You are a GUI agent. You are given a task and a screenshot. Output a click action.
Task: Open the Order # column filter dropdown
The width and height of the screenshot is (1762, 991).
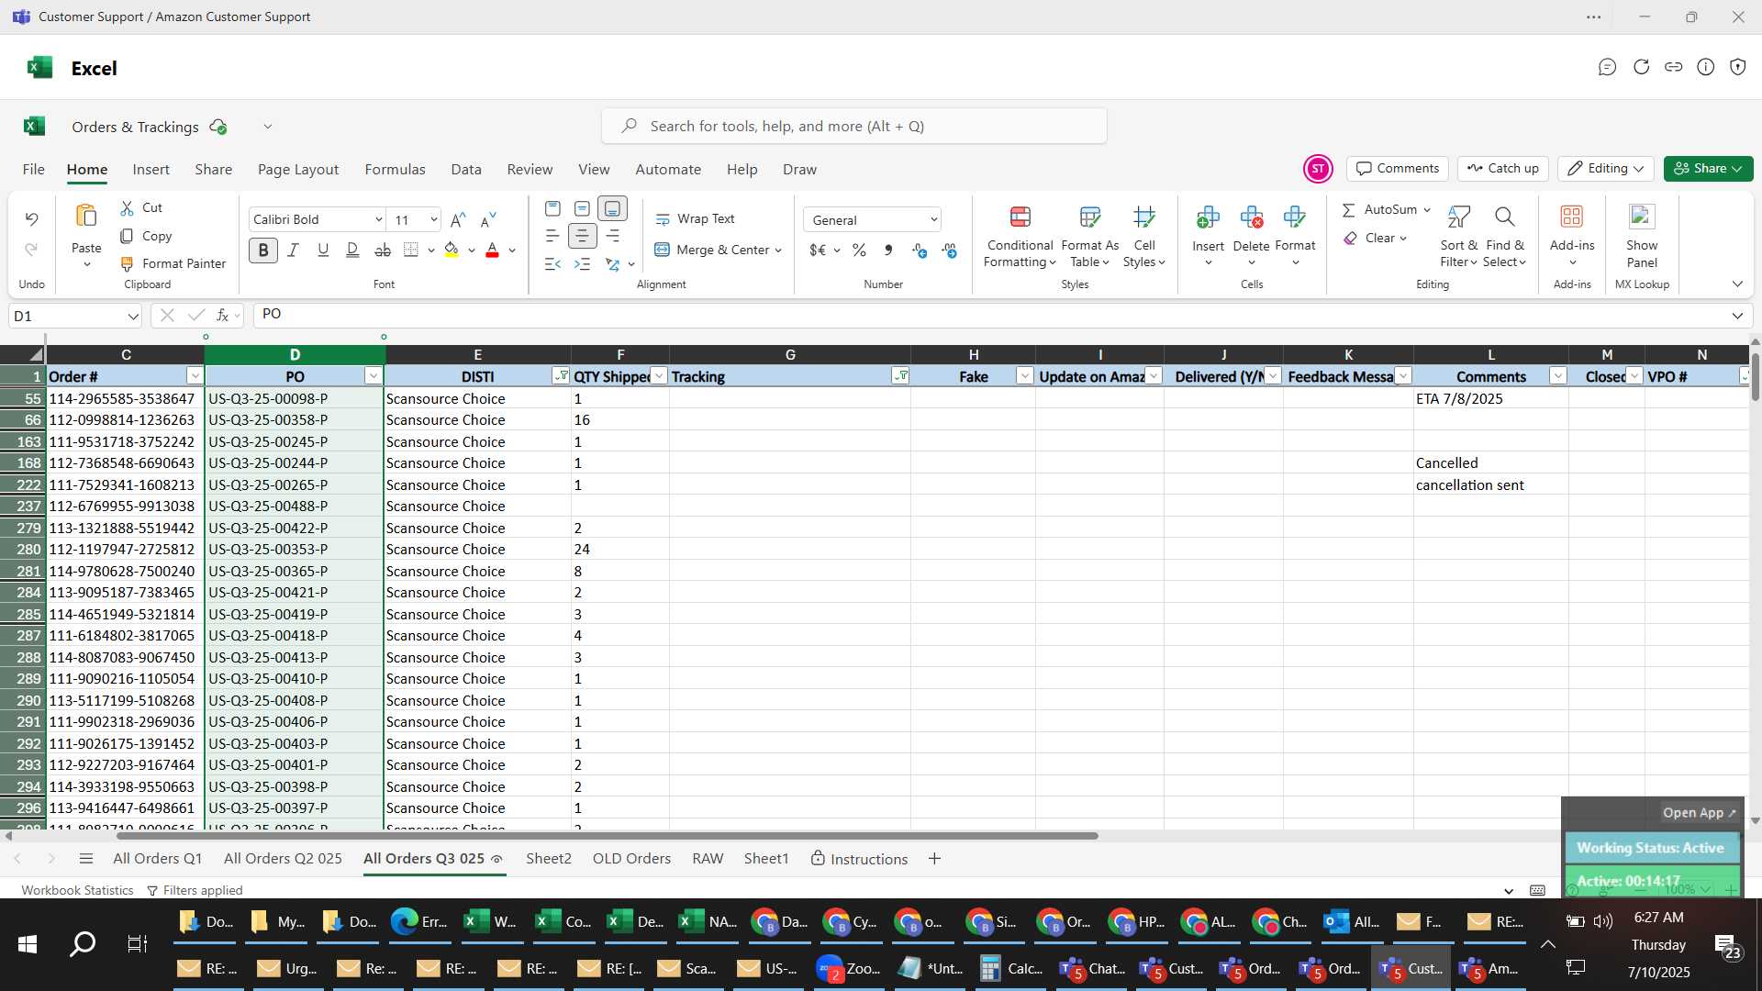coord(195,376)
